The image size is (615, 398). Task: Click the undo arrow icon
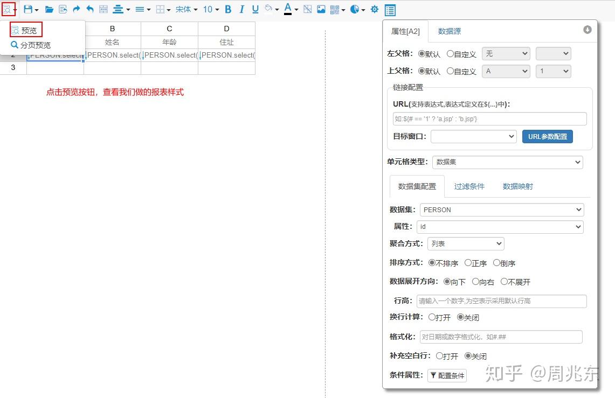pos(90,9)
